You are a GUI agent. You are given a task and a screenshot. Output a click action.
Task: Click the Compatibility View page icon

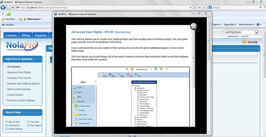click(194, 8)
